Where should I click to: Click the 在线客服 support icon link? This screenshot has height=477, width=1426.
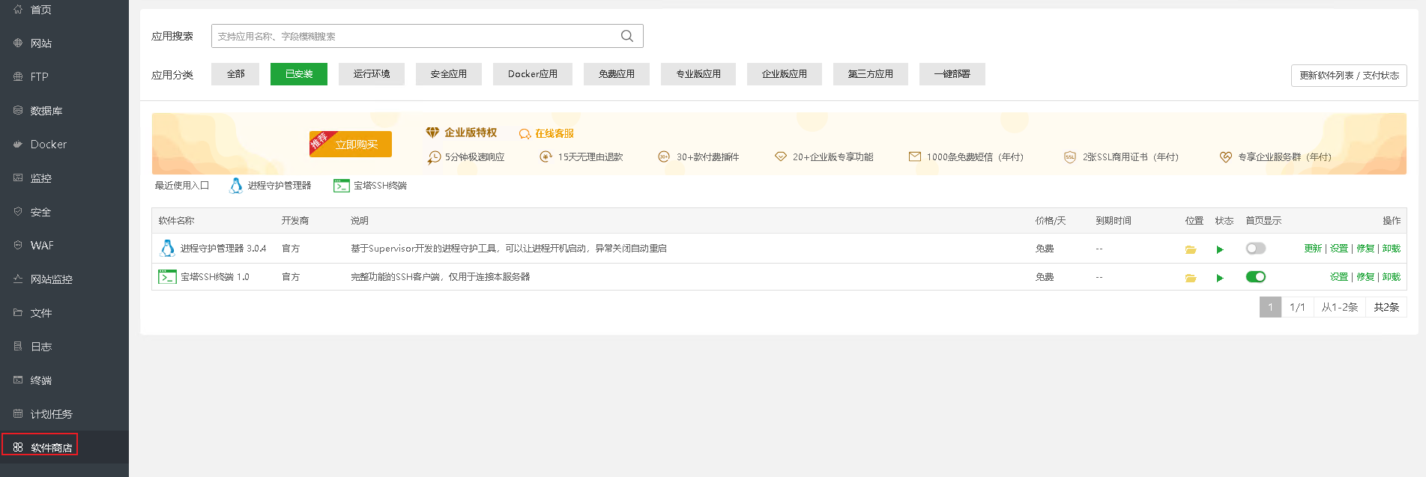click(547, 133)
